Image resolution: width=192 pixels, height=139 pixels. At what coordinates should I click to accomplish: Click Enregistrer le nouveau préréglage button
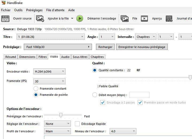pos(142,47)
